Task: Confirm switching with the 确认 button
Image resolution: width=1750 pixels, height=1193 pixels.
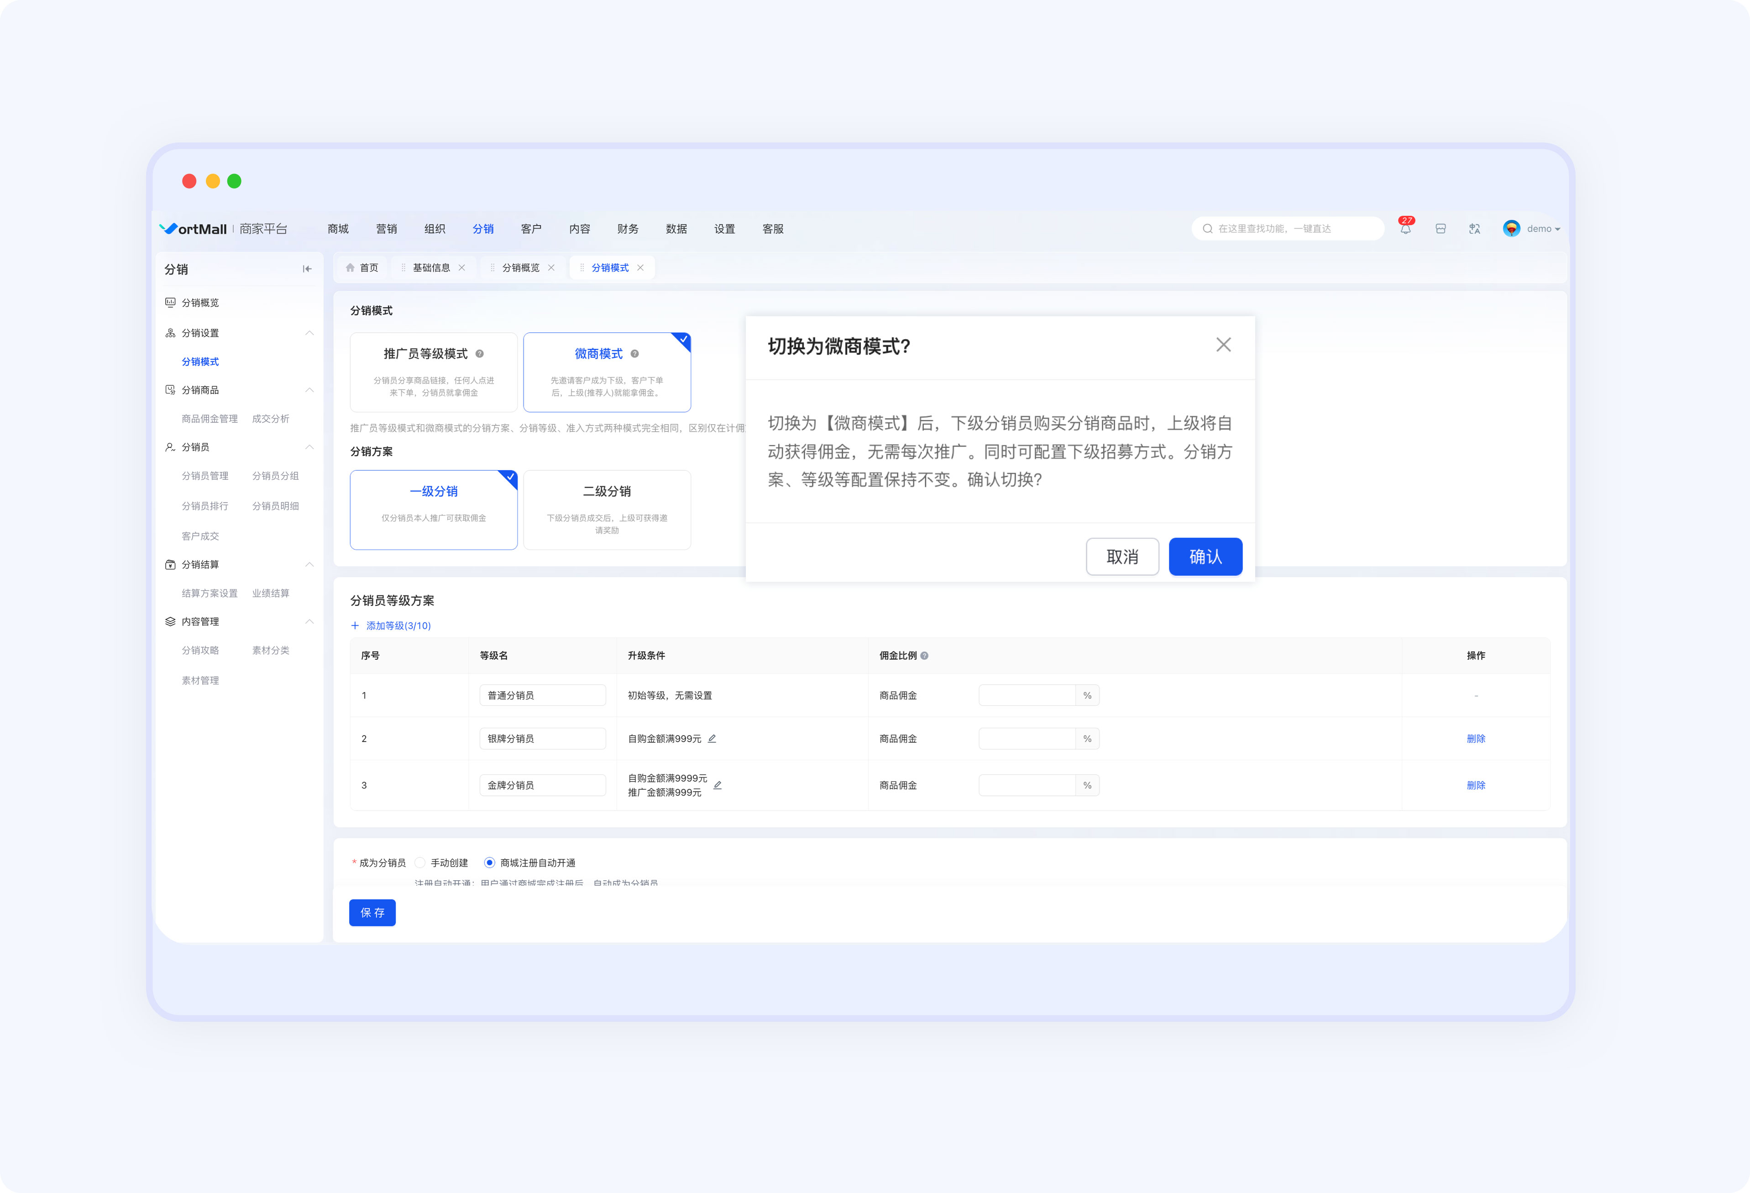Action: pos(1205,557)
